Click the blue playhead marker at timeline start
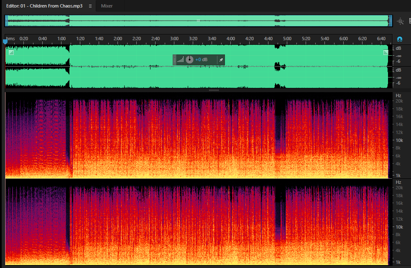 click(5, 41)
